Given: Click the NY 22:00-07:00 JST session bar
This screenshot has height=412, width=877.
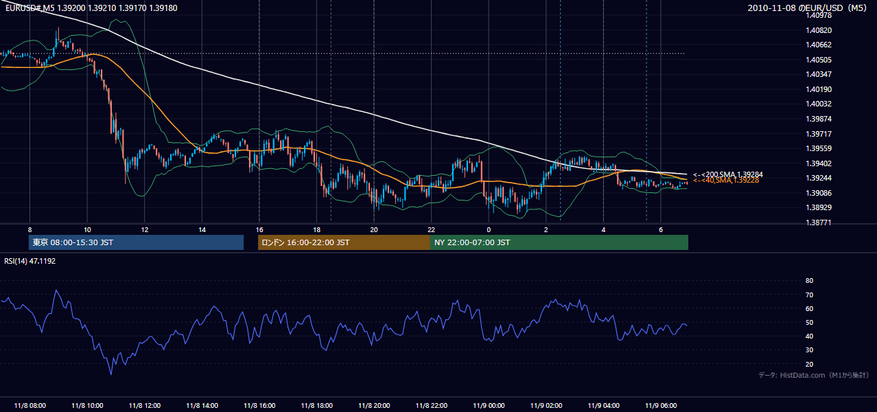Looking at the screenshot, I should [x=559, y=242].
